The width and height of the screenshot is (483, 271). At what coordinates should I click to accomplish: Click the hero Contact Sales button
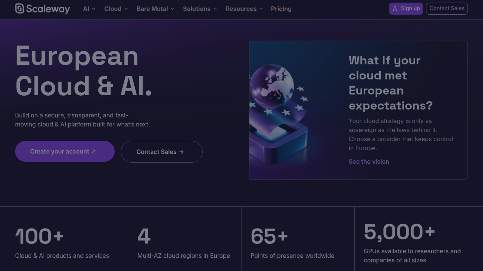coord(162,152)
